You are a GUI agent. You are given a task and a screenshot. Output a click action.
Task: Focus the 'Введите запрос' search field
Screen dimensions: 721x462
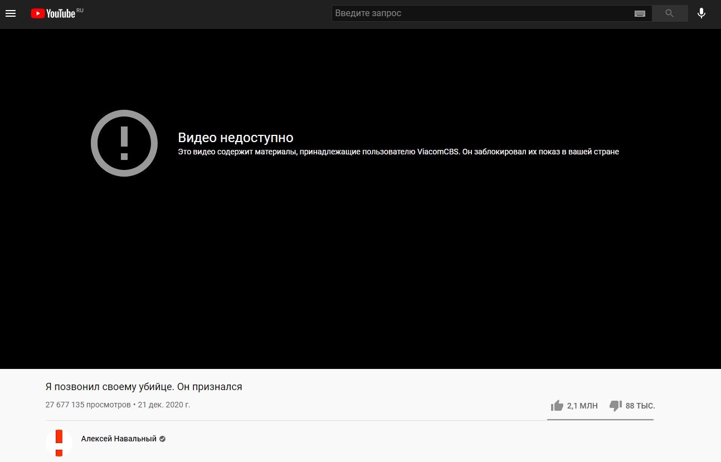479,13
